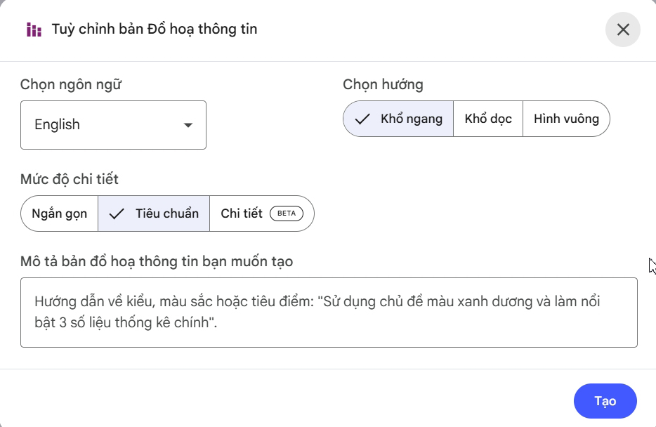Viewport: 656px width, 427px height.
Task: Open the Chọn ngôn ngữ language dropdown
Action: [x=112, y=125]
